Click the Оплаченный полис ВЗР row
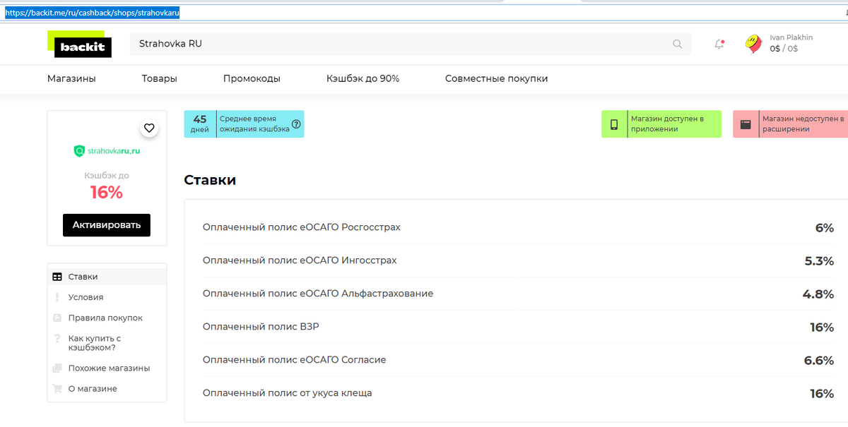The width and height of the screenshot is (848, 427). (518, 327)
